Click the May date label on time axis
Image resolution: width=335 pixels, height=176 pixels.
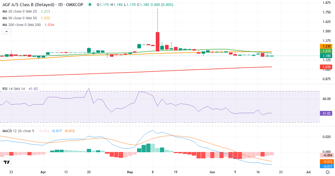click(x=130, y=172)
